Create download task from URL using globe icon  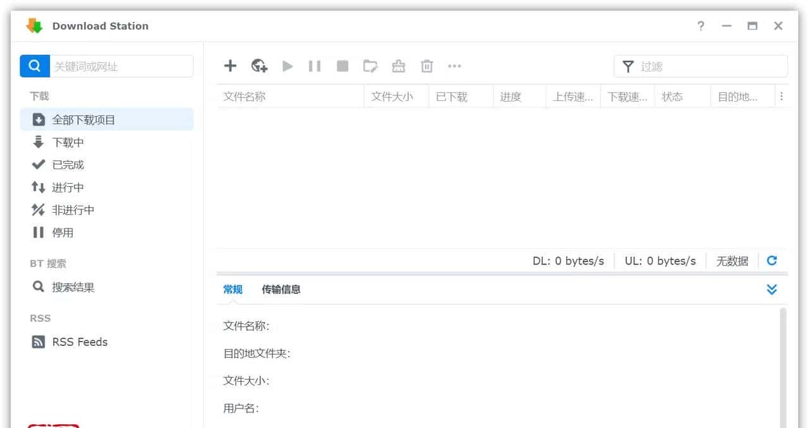click(259, 66)
